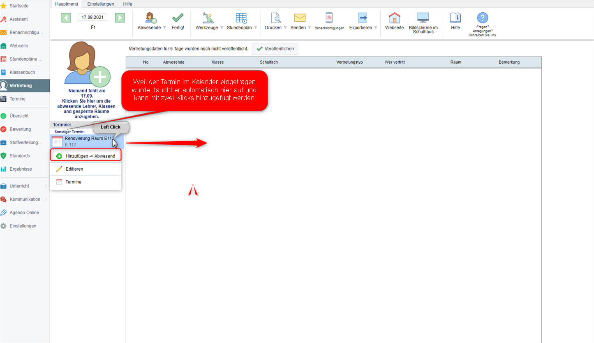Open Agenda Online in the sidebar

[25, 213]
